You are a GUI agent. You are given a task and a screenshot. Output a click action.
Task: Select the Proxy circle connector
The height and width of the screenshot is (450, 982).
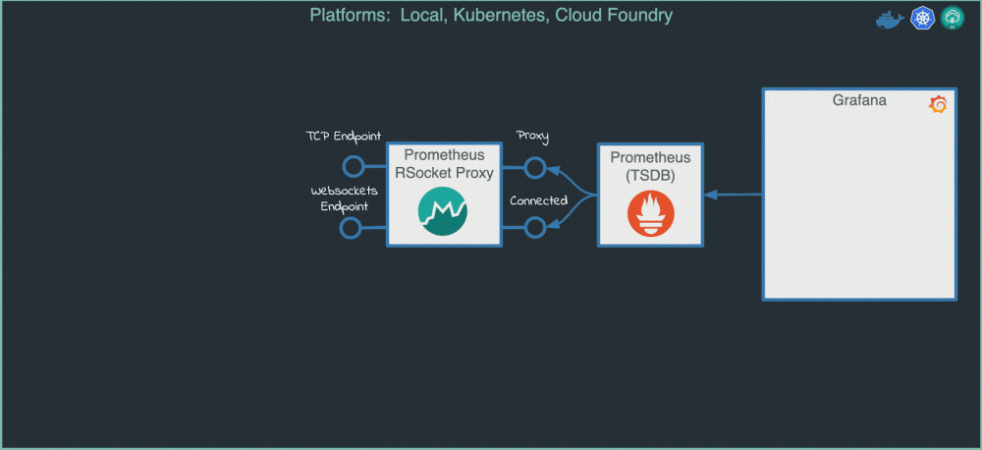coord(535,167)
